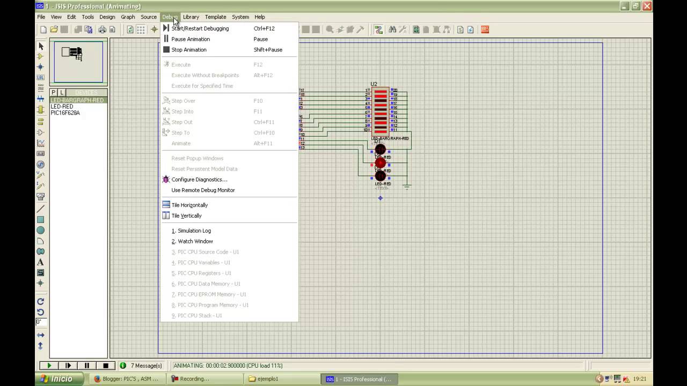
Task: Choose Tile Horizontally menu entry
Action: click(229, 205)
